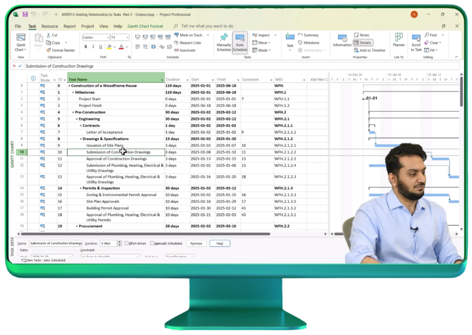Click Auto Schedule icon
This screenshot has height=335, width=472.
tap(240, 38)
